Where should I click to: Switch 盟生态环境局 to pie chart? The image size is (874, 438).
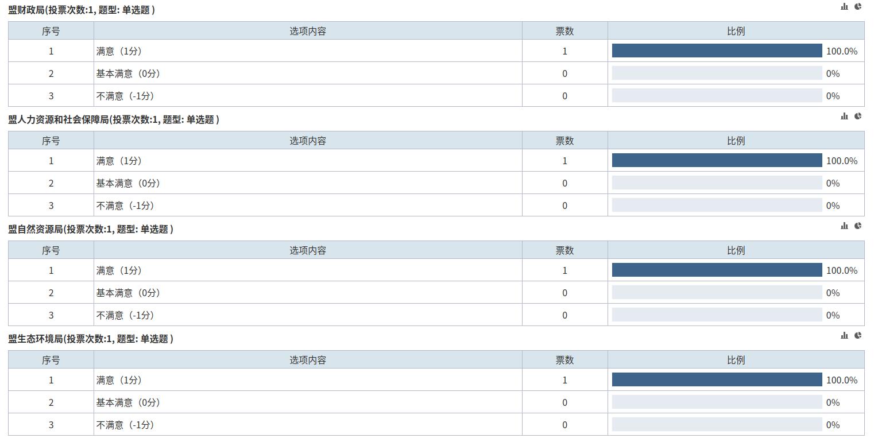(858, 336)
